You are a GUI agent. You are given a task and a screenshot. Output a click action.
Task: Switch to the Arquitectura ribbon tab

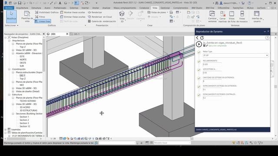22,8
